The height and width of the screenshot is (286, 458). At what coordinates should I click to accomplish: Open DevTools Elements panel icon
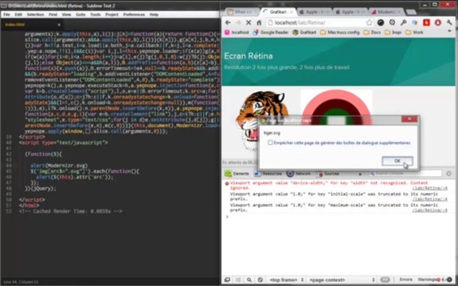[228, 174]
